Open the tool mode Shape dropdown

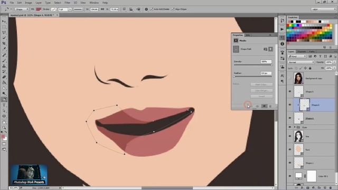[22, 9]
